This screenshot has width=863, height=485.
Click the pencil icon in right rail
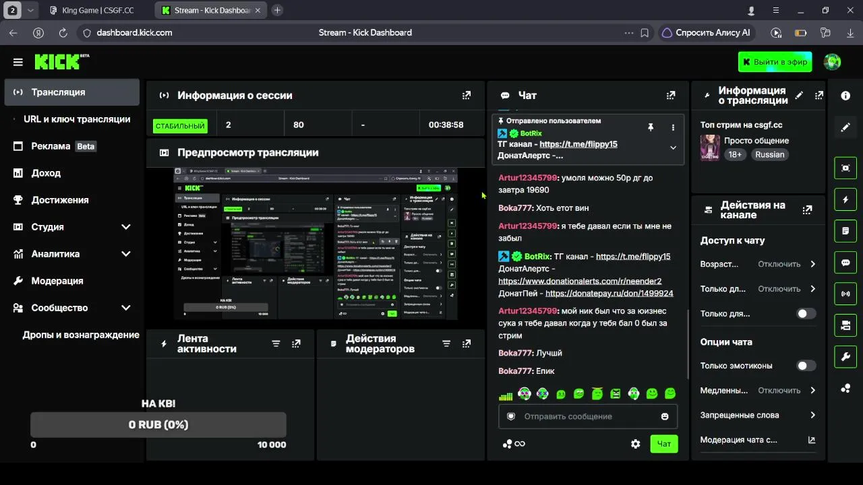point(845,127)
